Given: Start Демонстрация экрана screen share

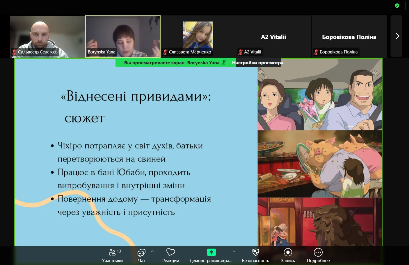Looking at the screenshot, I should coord(211,255).
